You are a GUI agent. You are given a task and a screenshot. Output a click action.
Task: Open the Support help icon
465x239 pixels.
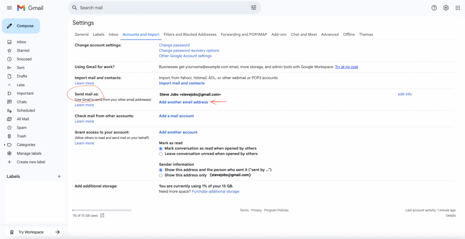pyautogui.click(x=434, y=8)
